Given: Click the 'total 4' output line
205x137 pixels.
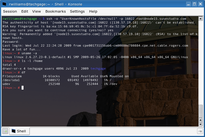Looking at the screenshot, I should 9,65.
